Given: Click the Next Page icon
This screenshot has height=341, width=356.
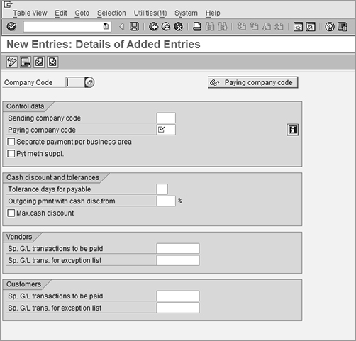Looking at the screenshot, I should (x=267, y=27).
